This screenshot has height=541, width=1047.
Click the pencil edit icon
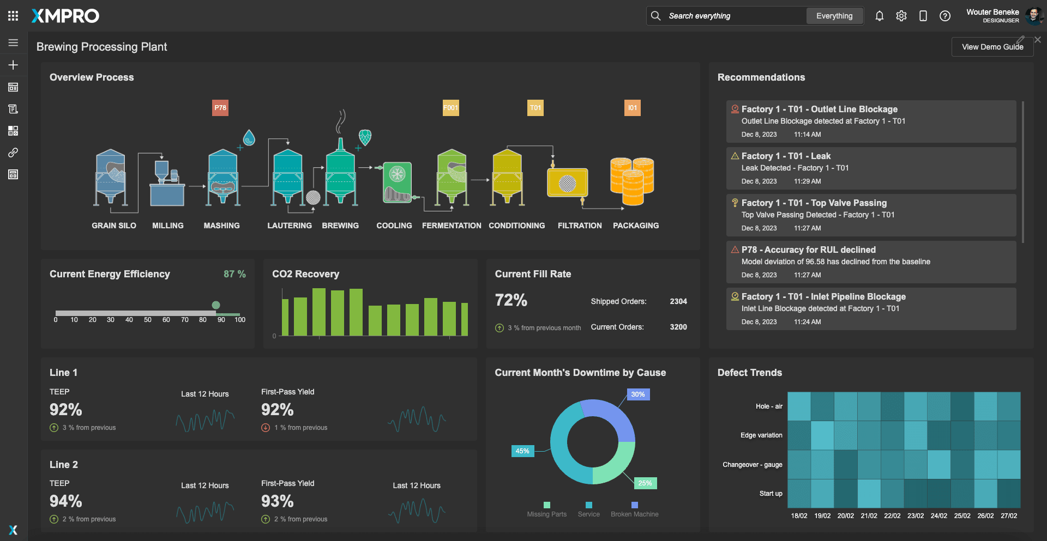click(x=1020, y=40)
